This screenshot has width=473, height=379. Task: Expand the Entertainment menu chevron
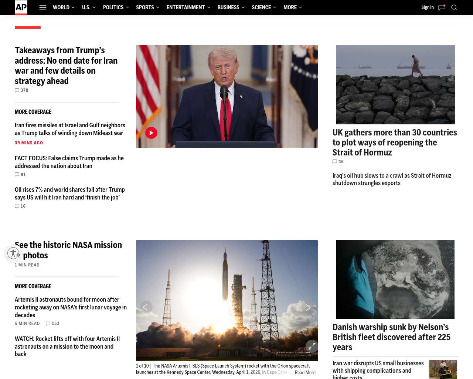point(209,7)
